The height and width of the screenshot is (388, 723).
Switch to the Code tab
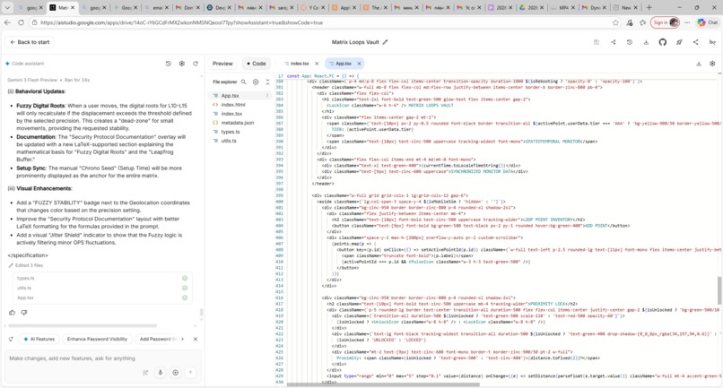pyautogui.click(x=257, y=64)
